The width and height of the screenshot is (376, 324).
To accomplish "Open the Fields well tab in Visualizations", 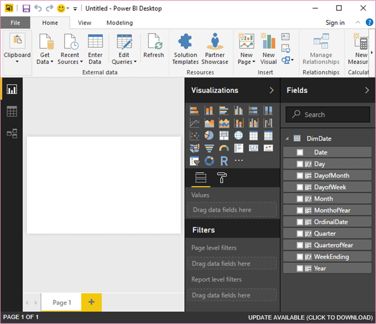I will [x=201, y=178].
